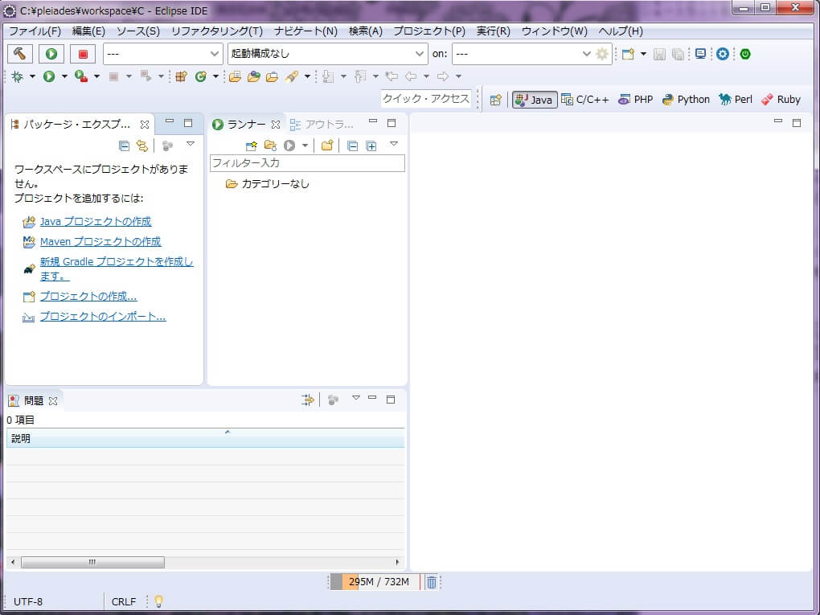Click the Debug bug icon
820x615 pixels.
[18, 77]
